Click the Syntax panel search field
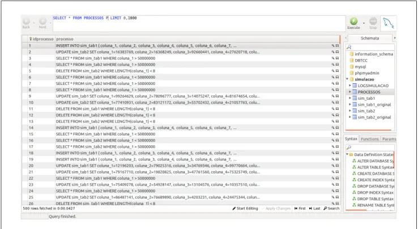This screenshot has height=229, width=418. (x=370, y=147)
